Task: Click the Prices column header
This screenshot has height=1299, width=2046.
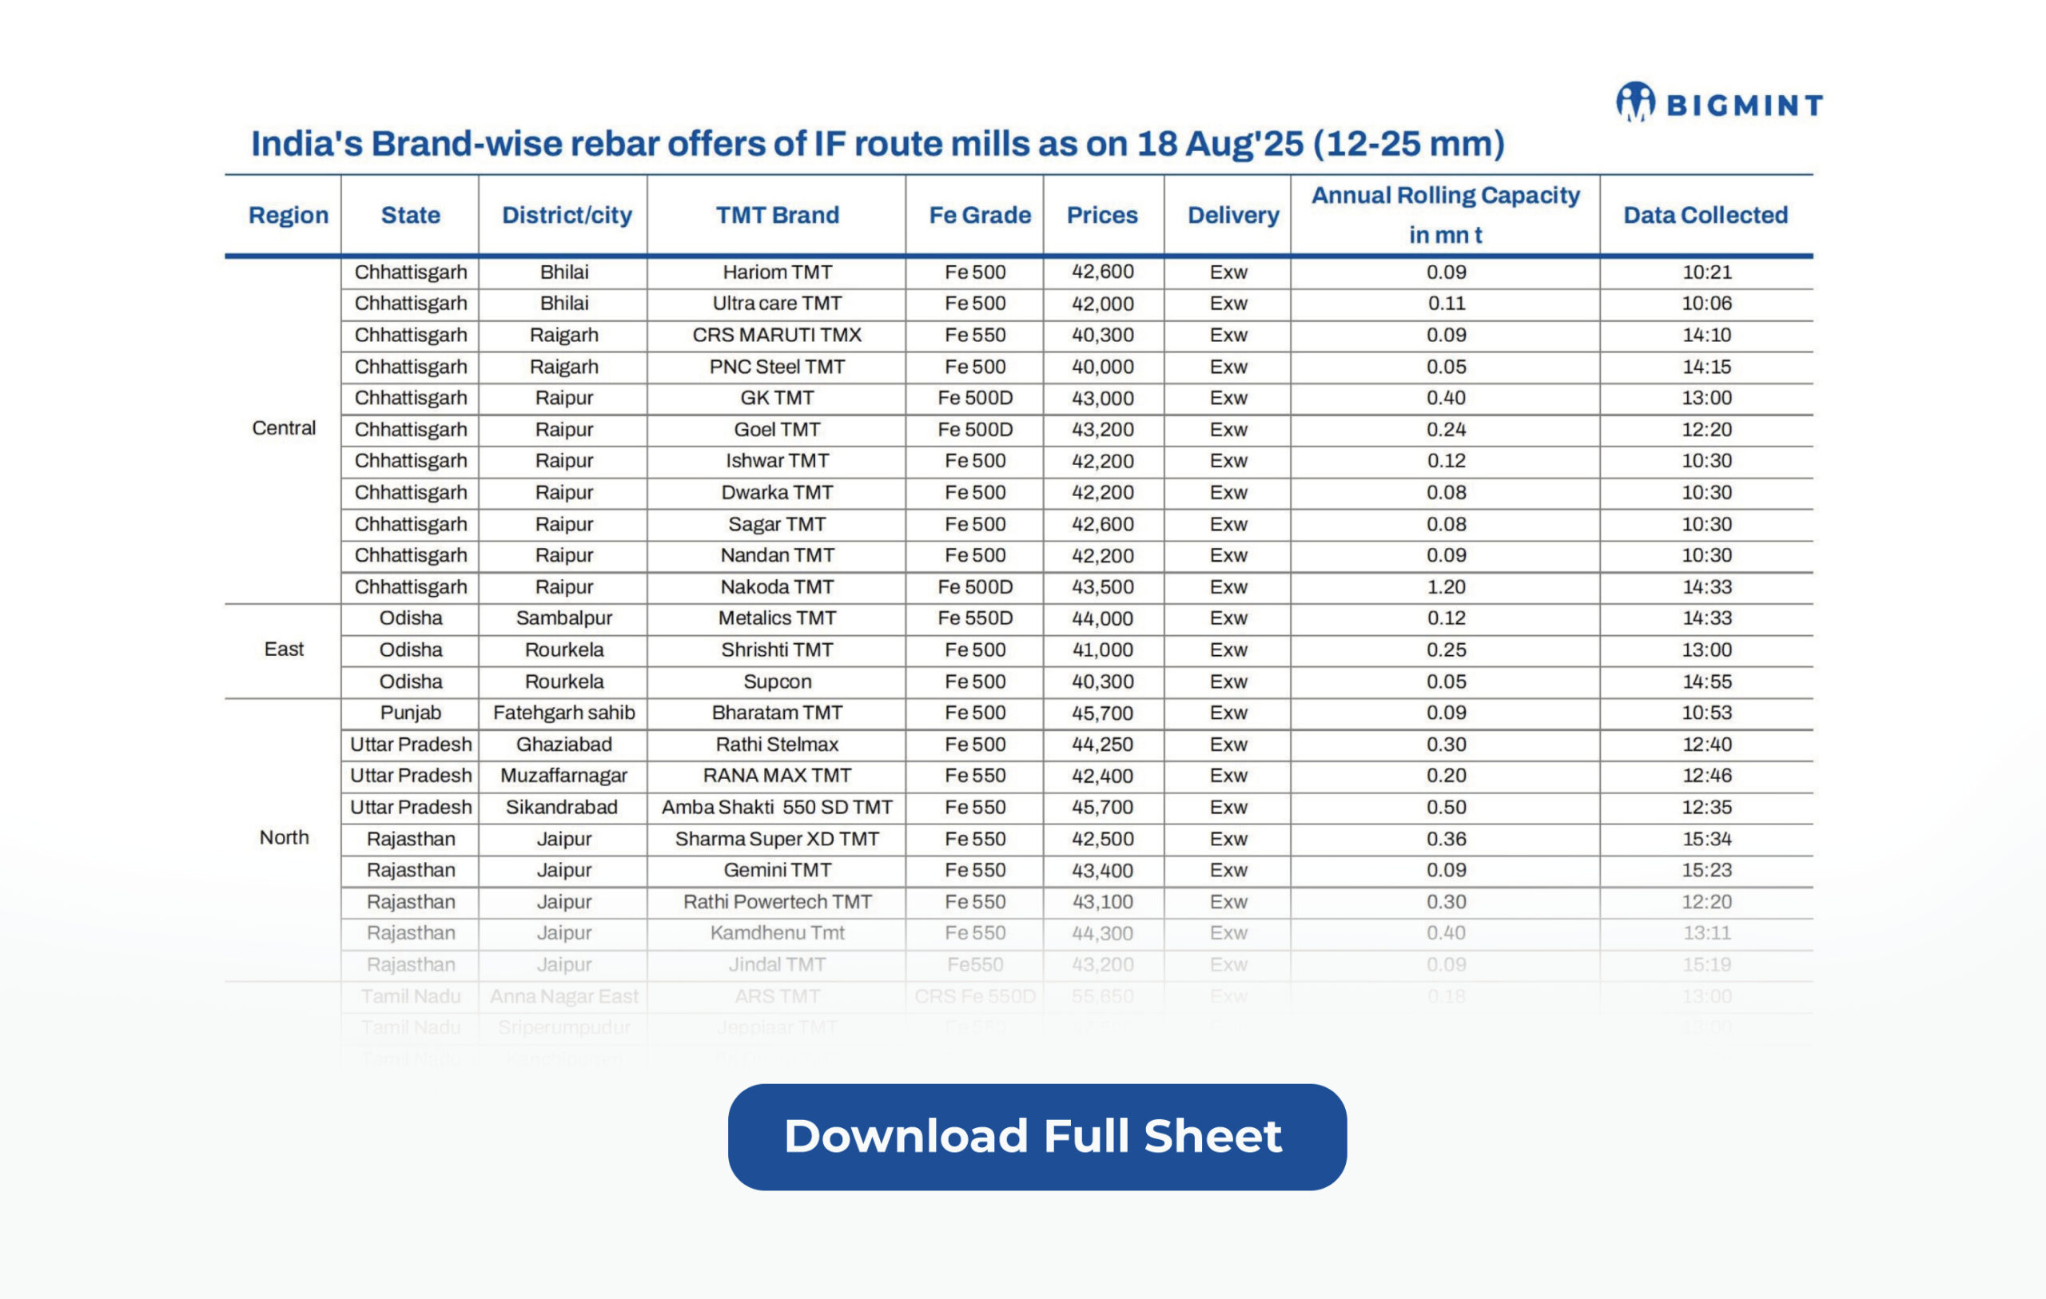Action: pyautogui.click(x=1102, y=215)
